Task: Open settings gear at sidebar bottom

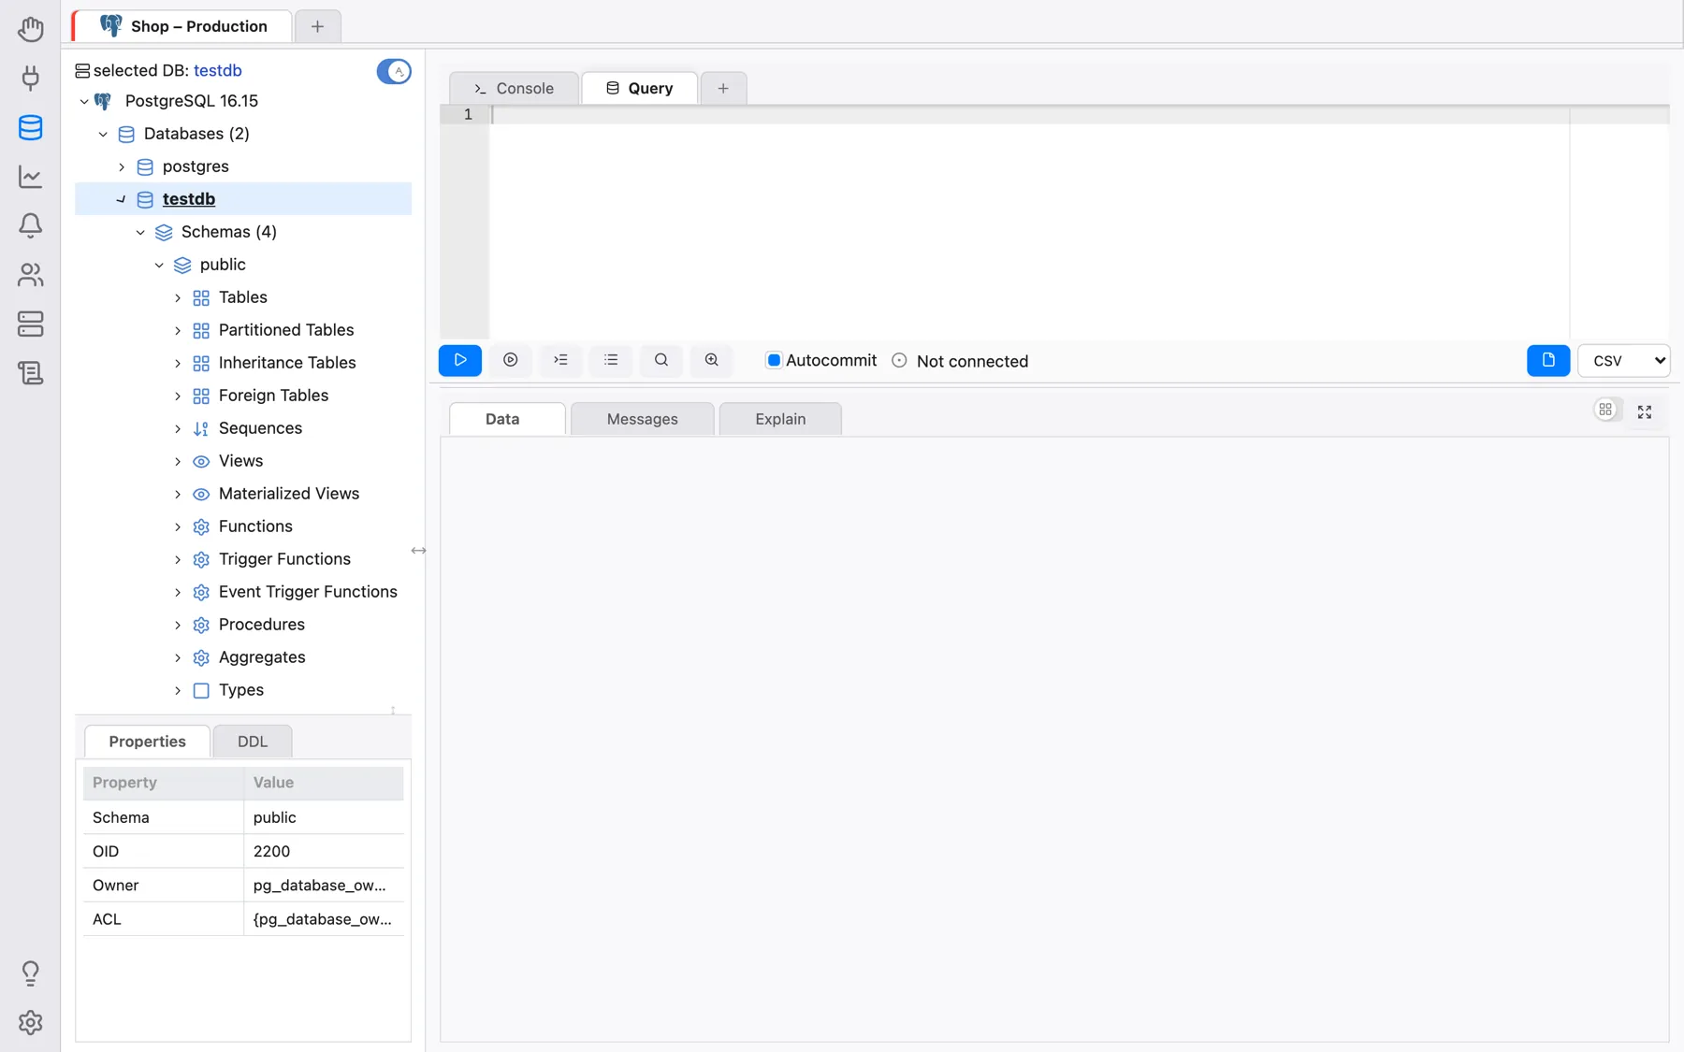Action: pyautogui.click(x=30, y=1022)
